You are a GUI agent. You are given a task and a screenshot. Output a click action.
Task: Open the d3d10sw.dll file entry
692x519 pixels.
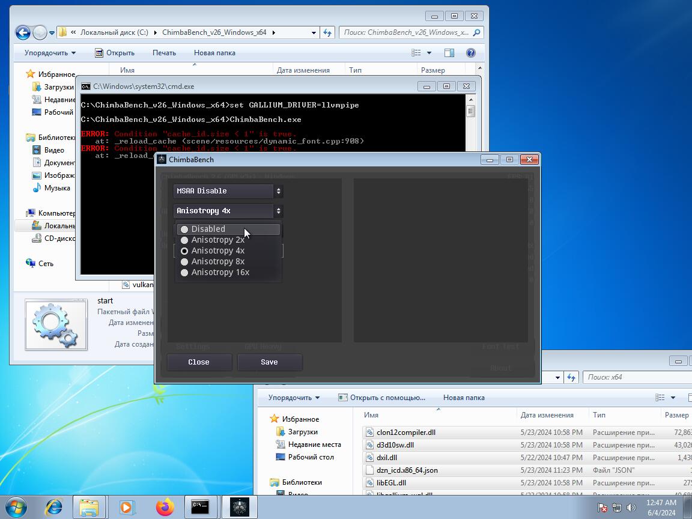pyautogui.click(x=395, y=445)
